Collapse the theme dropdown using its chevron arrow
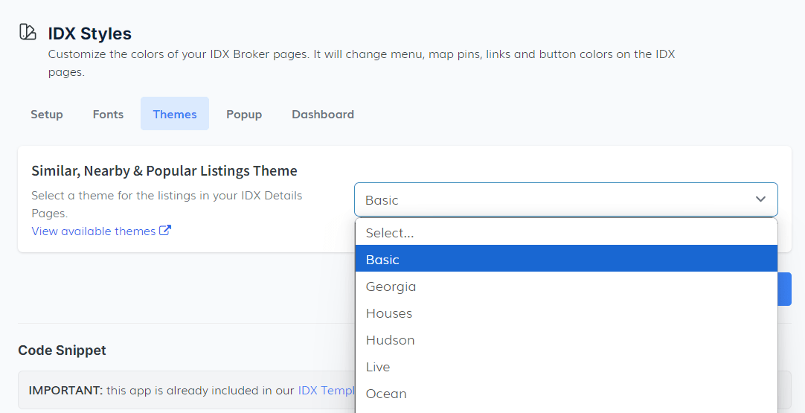Image resolution: width=805 pixels, height=413 pixels. (760, 199)
